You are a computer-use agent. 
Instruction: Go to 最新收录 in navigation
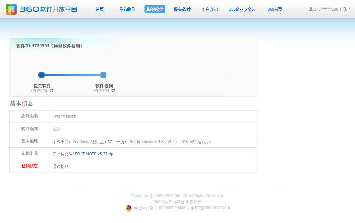(x=127, y=9)
